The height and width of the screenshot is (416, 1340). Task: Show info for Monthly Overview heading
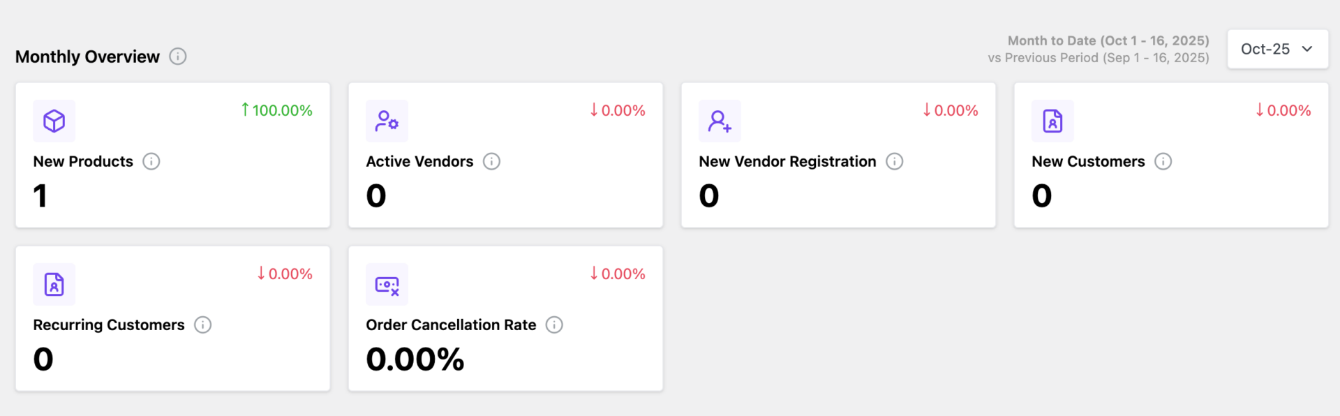pos(178,57)
